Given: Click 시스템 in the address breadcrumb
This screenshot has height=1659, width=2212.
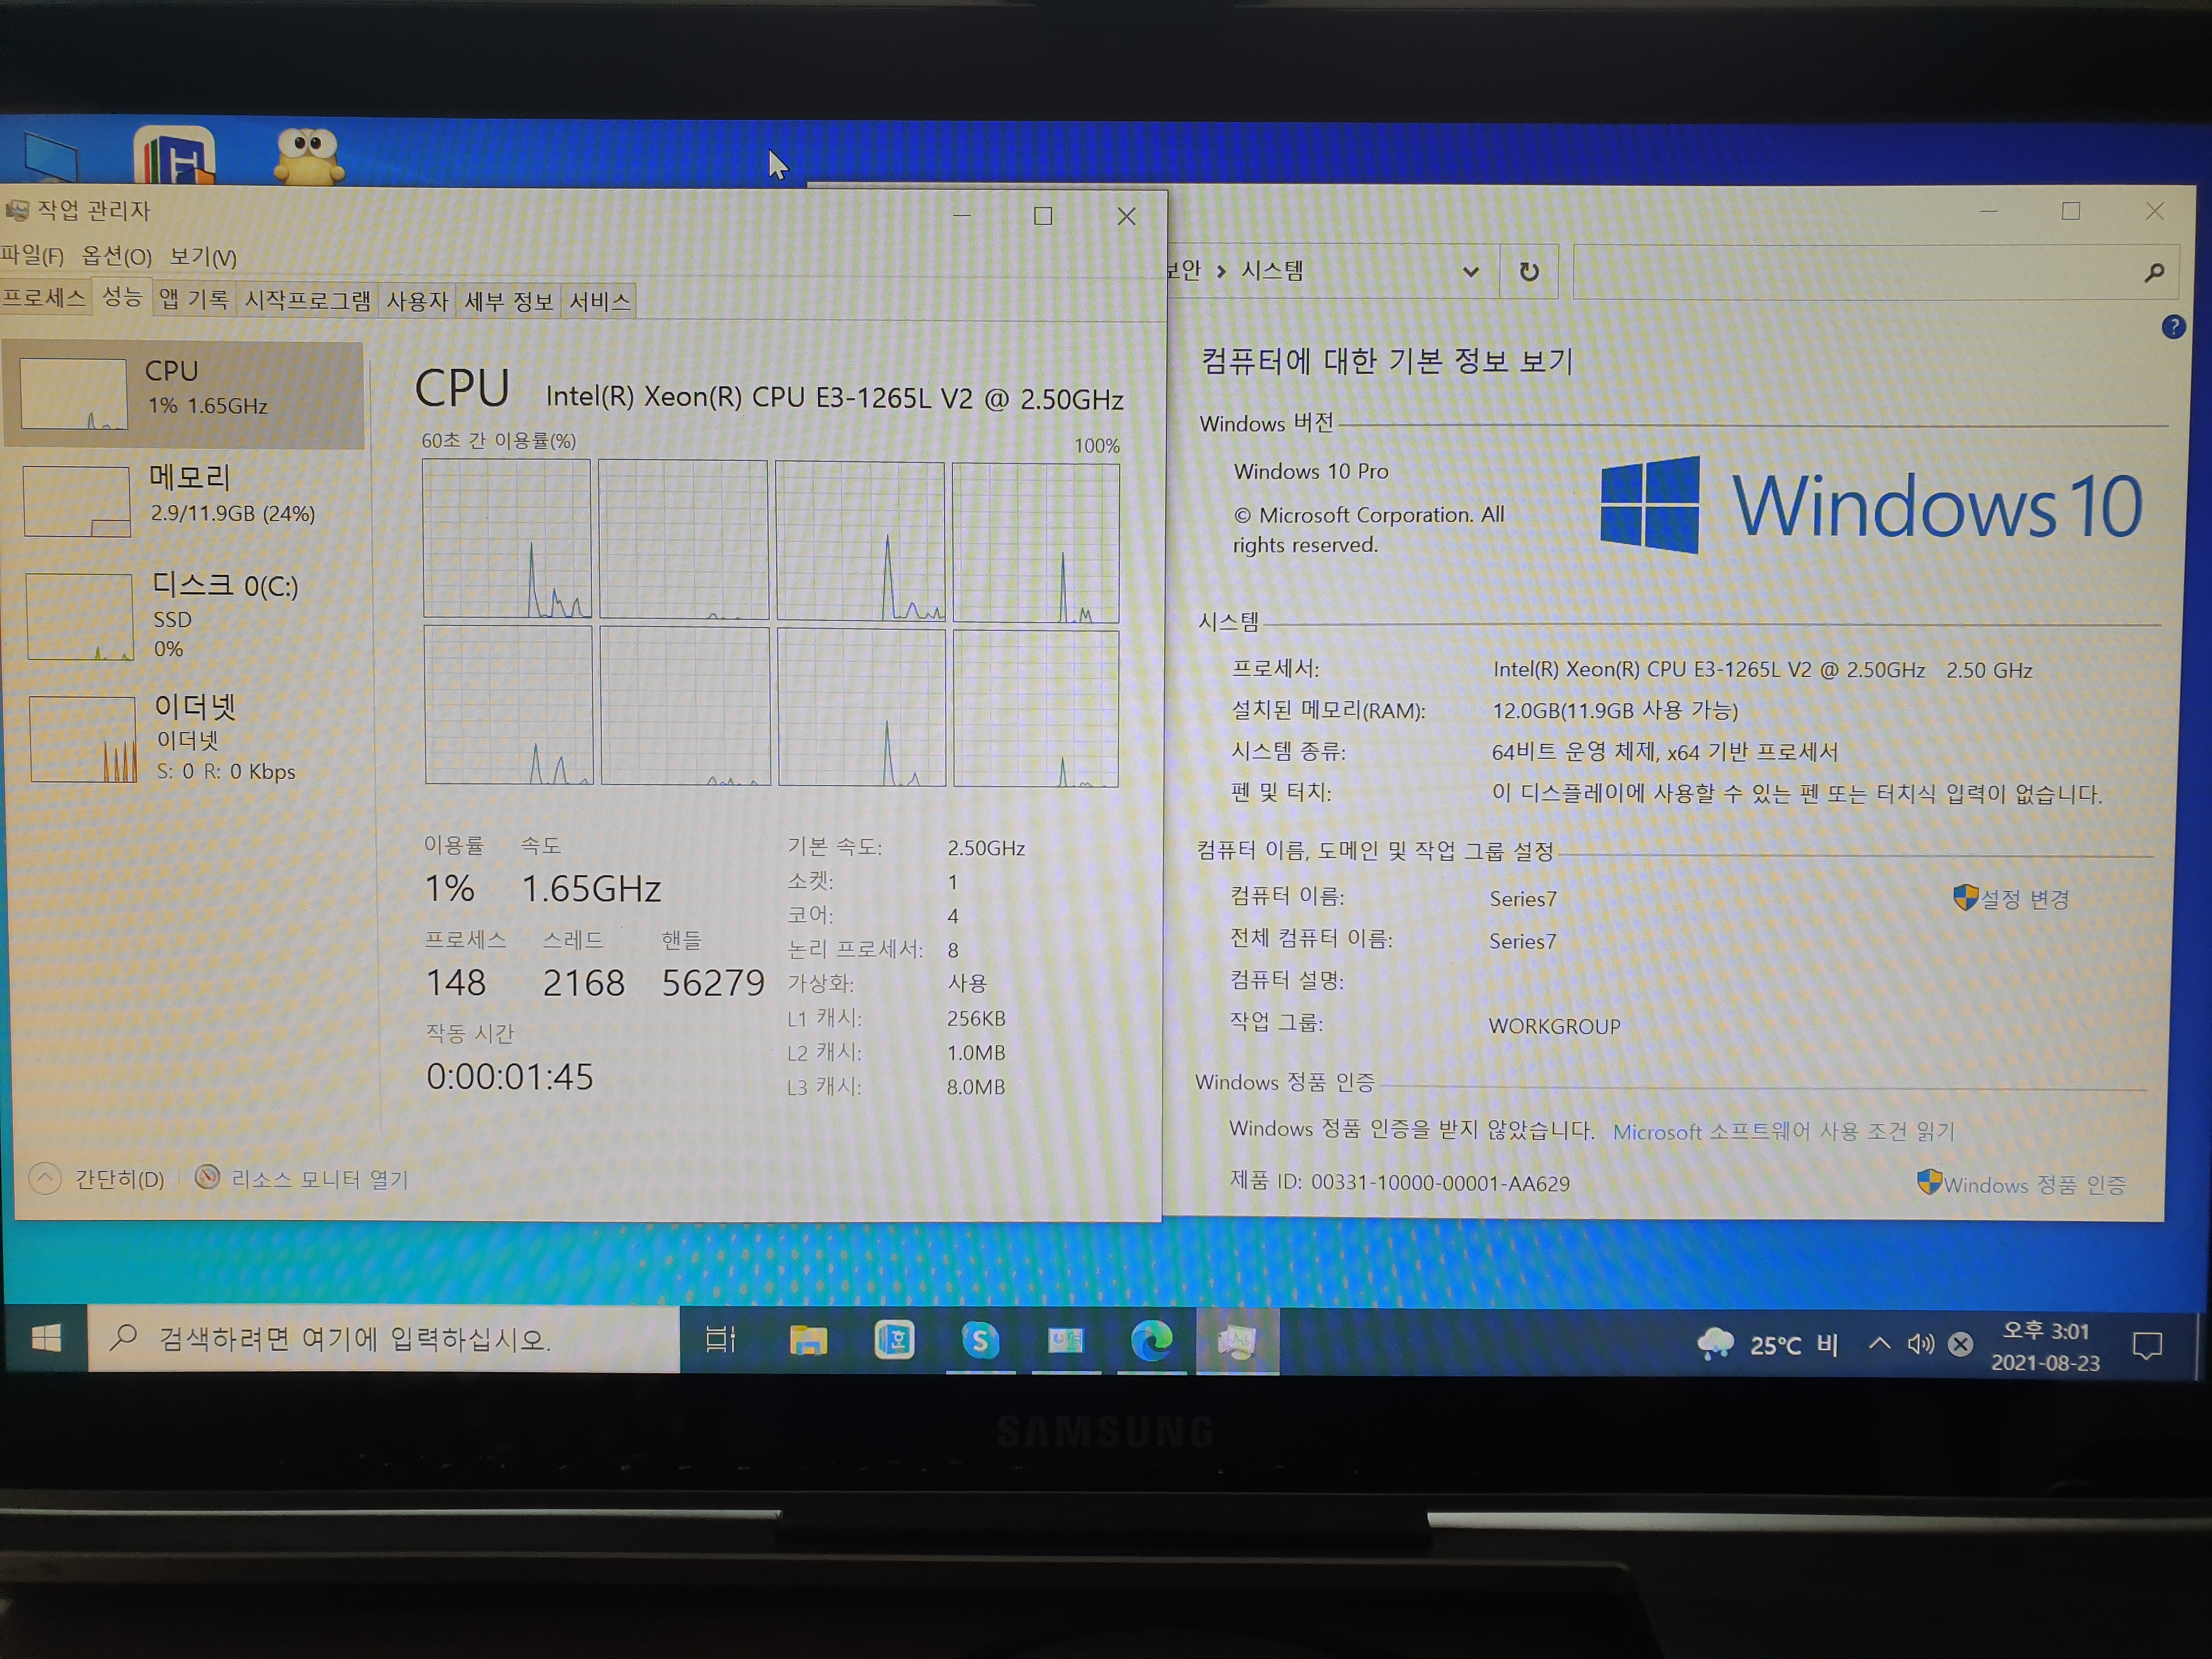Looking at the screenshot, I should click(x=1272, y=270).
